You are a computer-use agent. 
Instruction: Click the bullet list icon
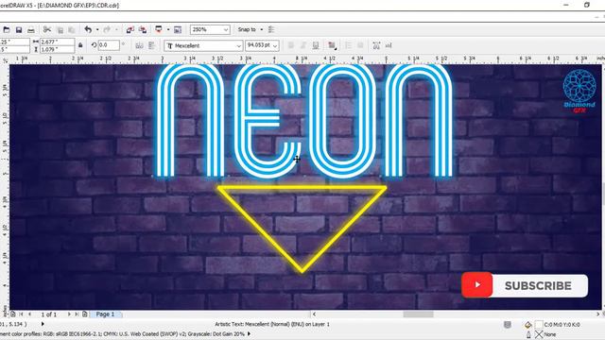[348, 45]
